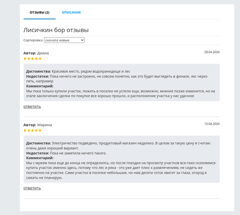Click the second star in Марина's rating
The height and width of the screenshot is (215, 240).
29,130
